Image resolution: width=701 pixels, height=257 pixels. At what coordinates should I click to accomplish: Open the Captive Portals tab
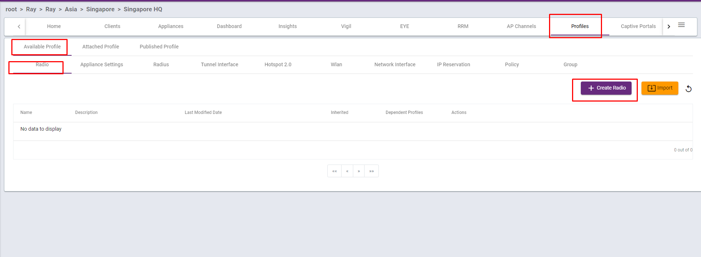point(639,26)
